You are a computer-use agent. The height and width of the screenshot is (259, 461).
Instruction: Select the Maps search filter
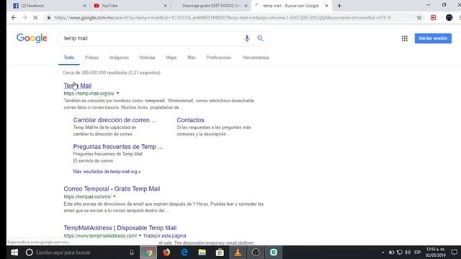(x=171, y=58)
